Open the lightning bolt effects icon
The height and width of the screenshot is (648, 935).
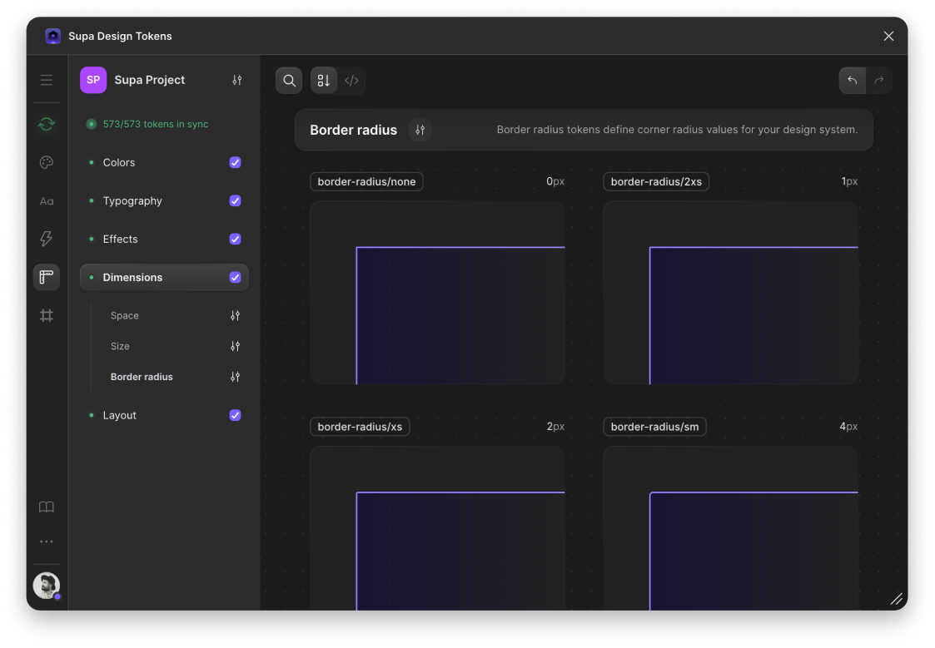coord(47,239)
